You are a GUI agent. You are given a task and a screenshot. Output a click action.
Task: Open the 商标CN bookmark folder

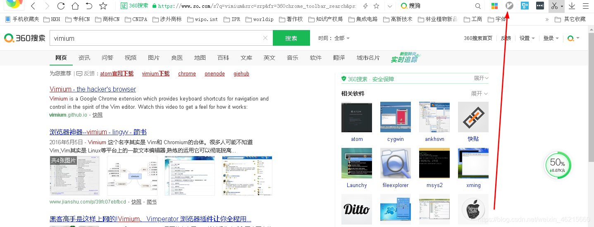tap(107, 19)
